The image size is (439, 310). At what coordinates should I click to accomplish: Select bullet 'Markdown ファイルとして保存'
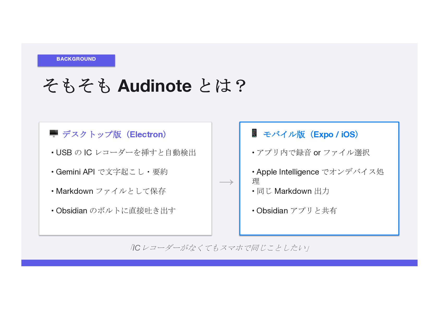[108, 191]
